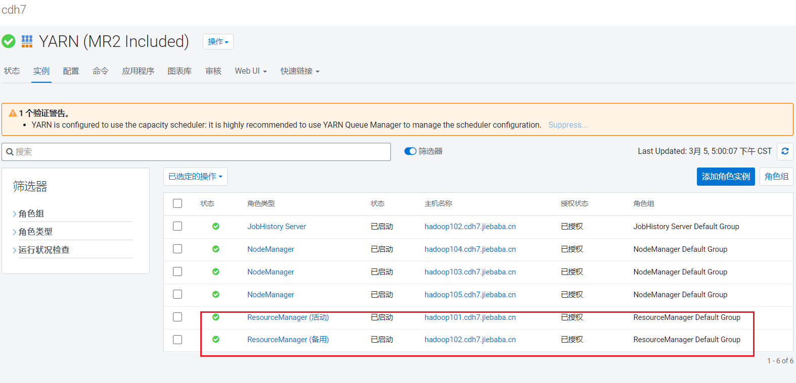Click the status icon of ResourceManager (活动)
The height and width of the screenshot is (383, 796).
click(216, 317)
